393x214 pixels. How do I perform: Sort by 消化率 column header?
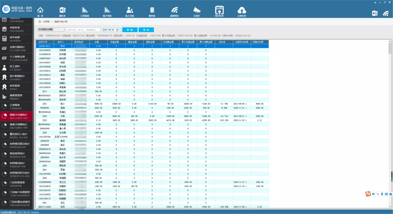point(224,42)
